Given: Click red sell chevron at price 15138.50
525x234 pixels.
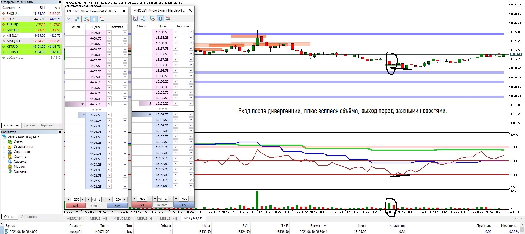Looking at the screenshot, I should click(176, 32).
